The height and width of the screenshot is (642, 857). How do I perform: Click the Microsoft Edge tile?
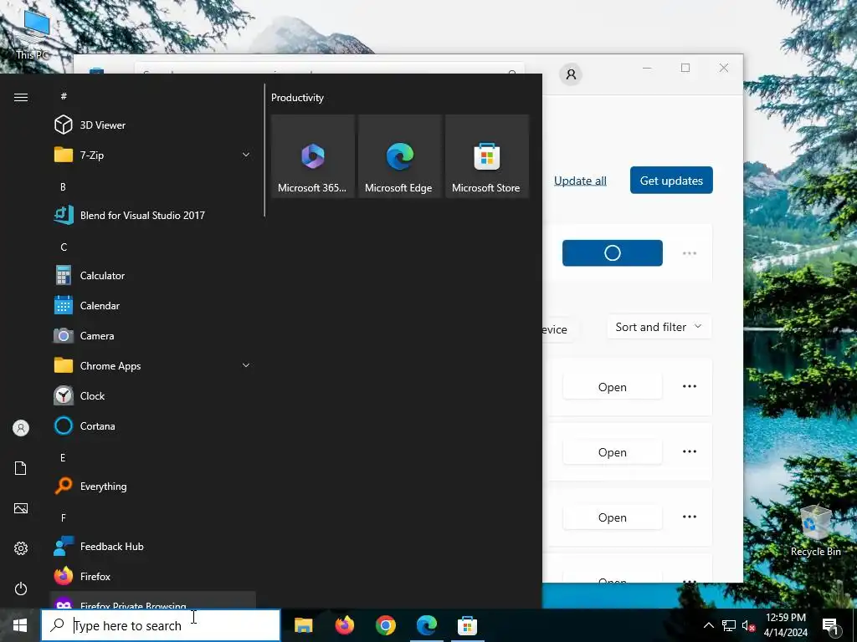coord(399,156)
